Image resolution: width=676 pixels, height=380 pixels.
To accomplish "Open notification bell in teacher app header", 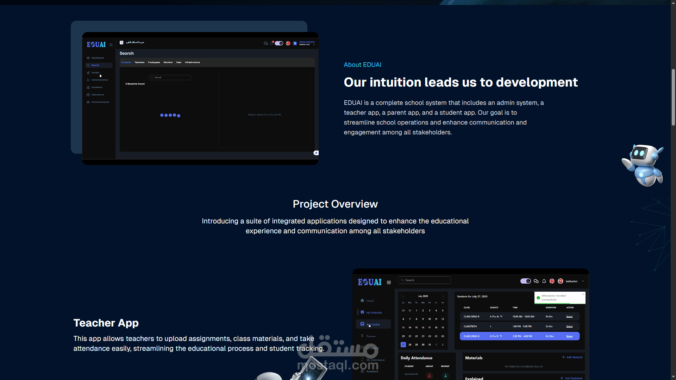I will (544, 281).
